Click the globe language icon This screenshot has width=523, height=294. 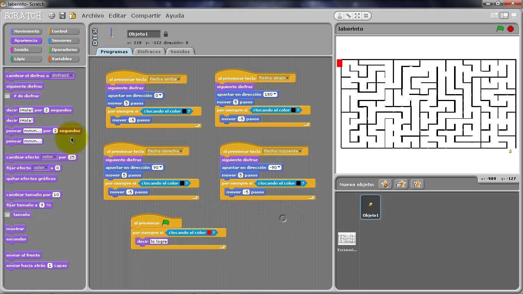(52, 16)
